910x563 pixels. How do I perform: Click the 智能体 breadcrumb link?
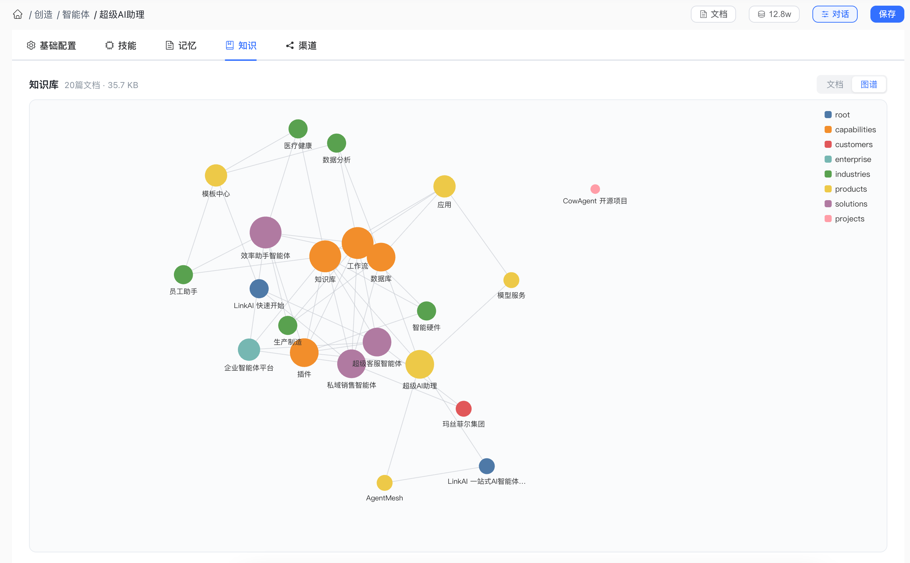[x=76, y=14]
